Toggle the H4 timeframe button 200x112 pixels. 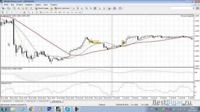coord(68,12)
